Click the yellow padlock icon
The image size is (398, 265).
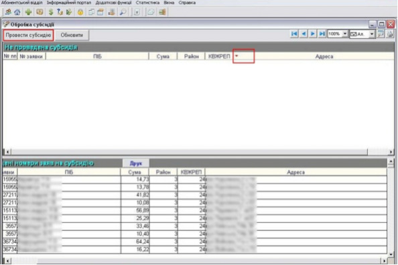pos(80,12)
